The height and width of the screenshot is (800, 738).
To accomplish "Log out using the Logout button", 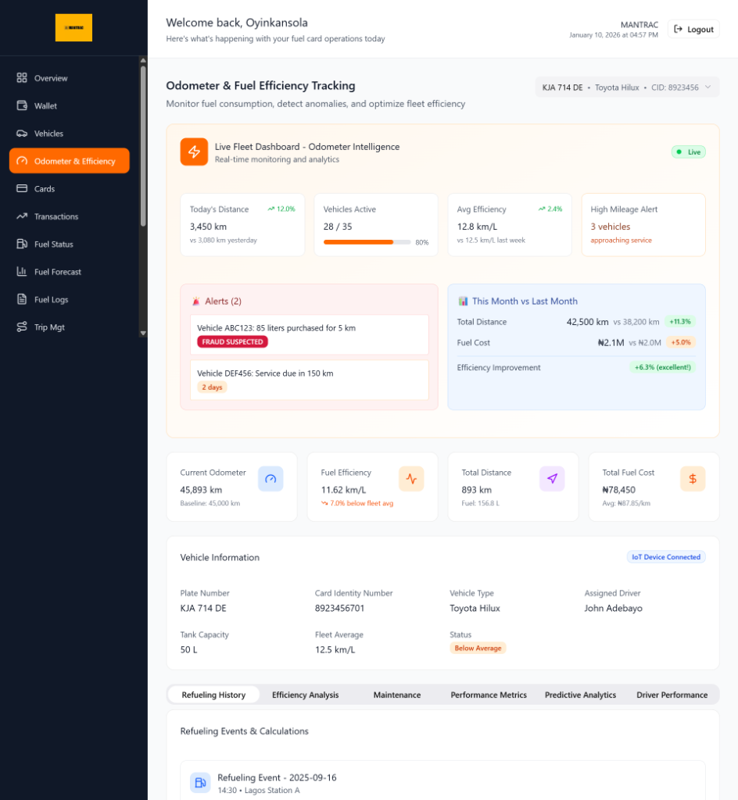I will coord(693,30).
